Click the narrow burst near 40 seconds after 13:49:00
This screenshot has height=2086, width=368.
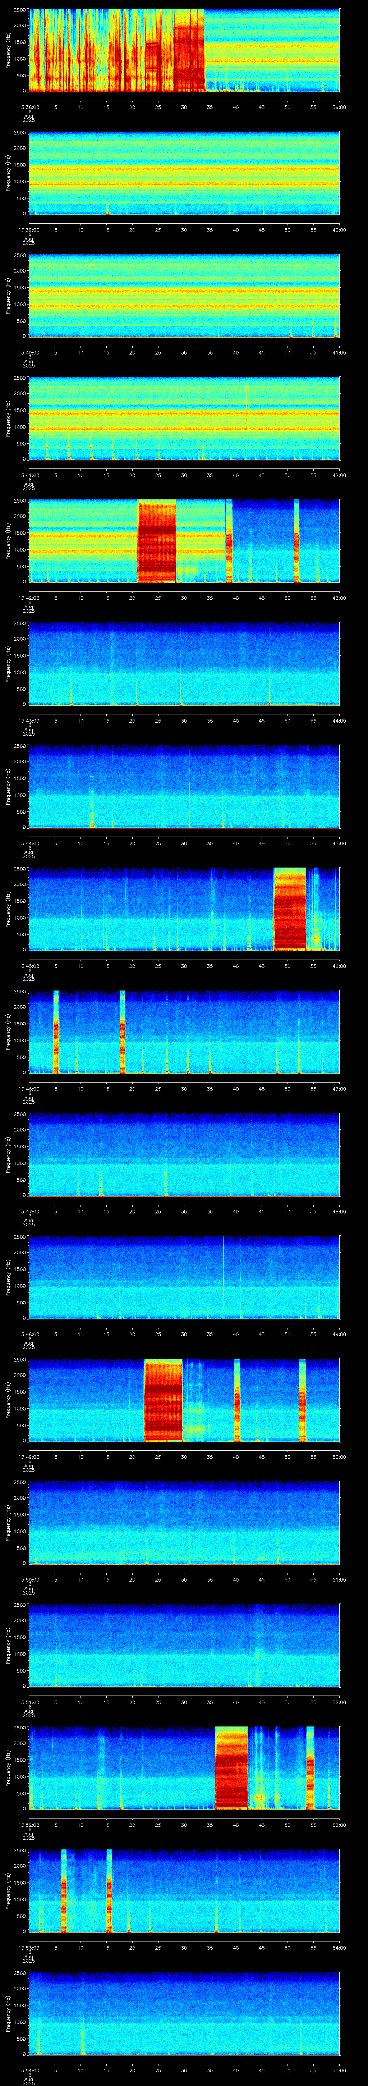click(237, 1400)
